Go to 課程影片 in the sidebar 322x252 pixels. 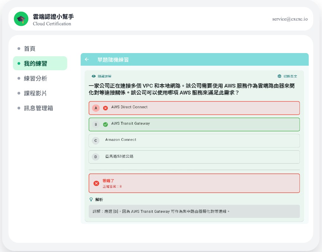coord(35,93)
